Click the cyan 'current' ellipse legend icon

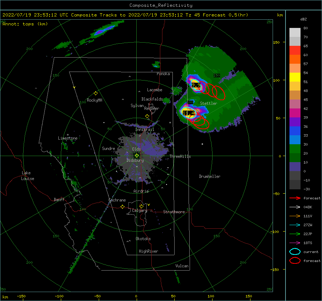click(295, 252)
